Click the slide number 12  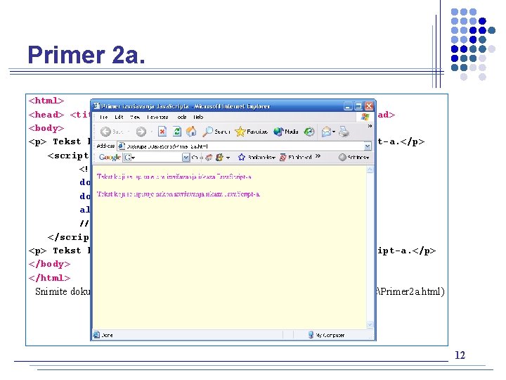pyautogui.click(x=460, y=355)
